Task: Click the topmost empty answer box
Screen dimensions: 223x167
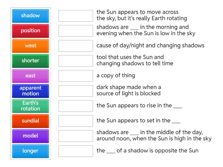Action: 75,16
